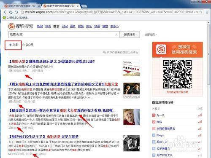Image resolution: width=211 pixels, height=158 pixels.
Task: Click thumbnail of the 麻辣影迷俱乐部 result
Action: click(131, 69)
